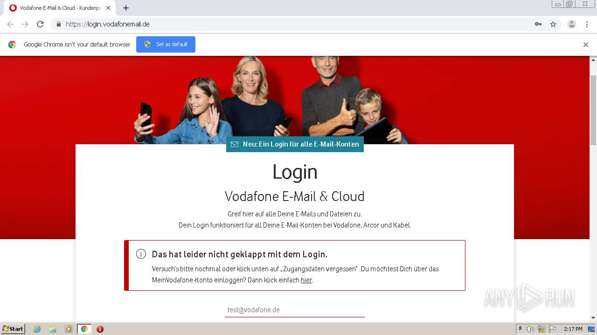Click the network tray icon

[541, 329]
